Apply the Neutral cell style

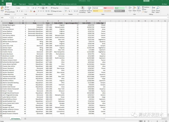coord(98,11)
